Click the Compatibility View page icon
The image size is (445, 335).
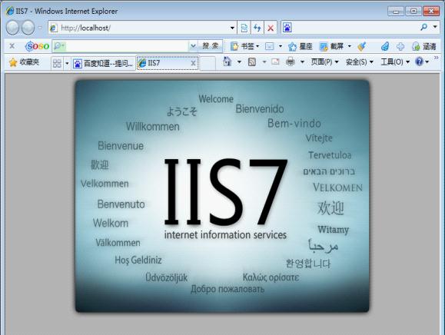[x=244, y=28]
